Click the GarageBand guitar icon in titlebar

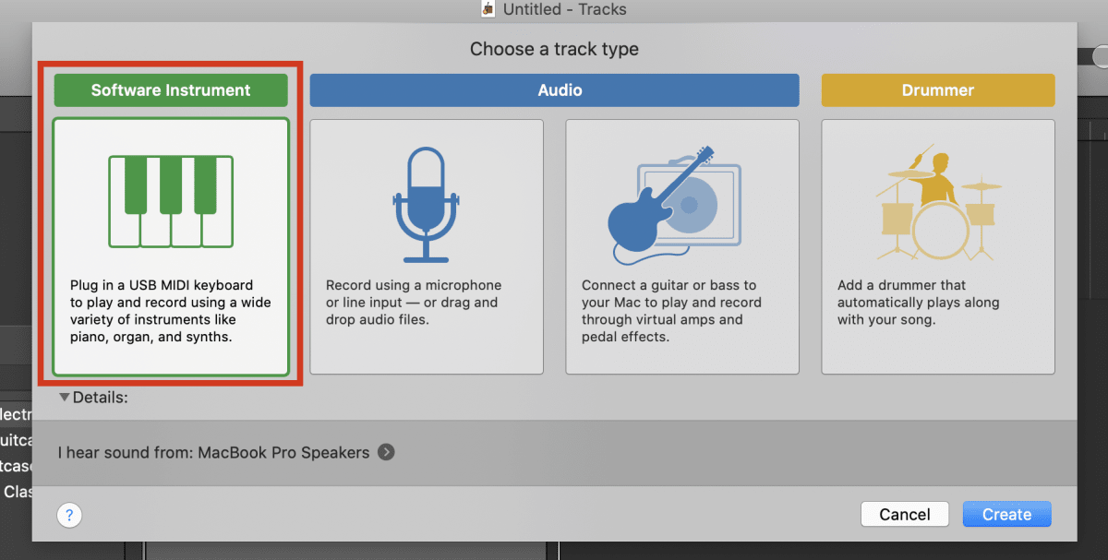point(488,9)
